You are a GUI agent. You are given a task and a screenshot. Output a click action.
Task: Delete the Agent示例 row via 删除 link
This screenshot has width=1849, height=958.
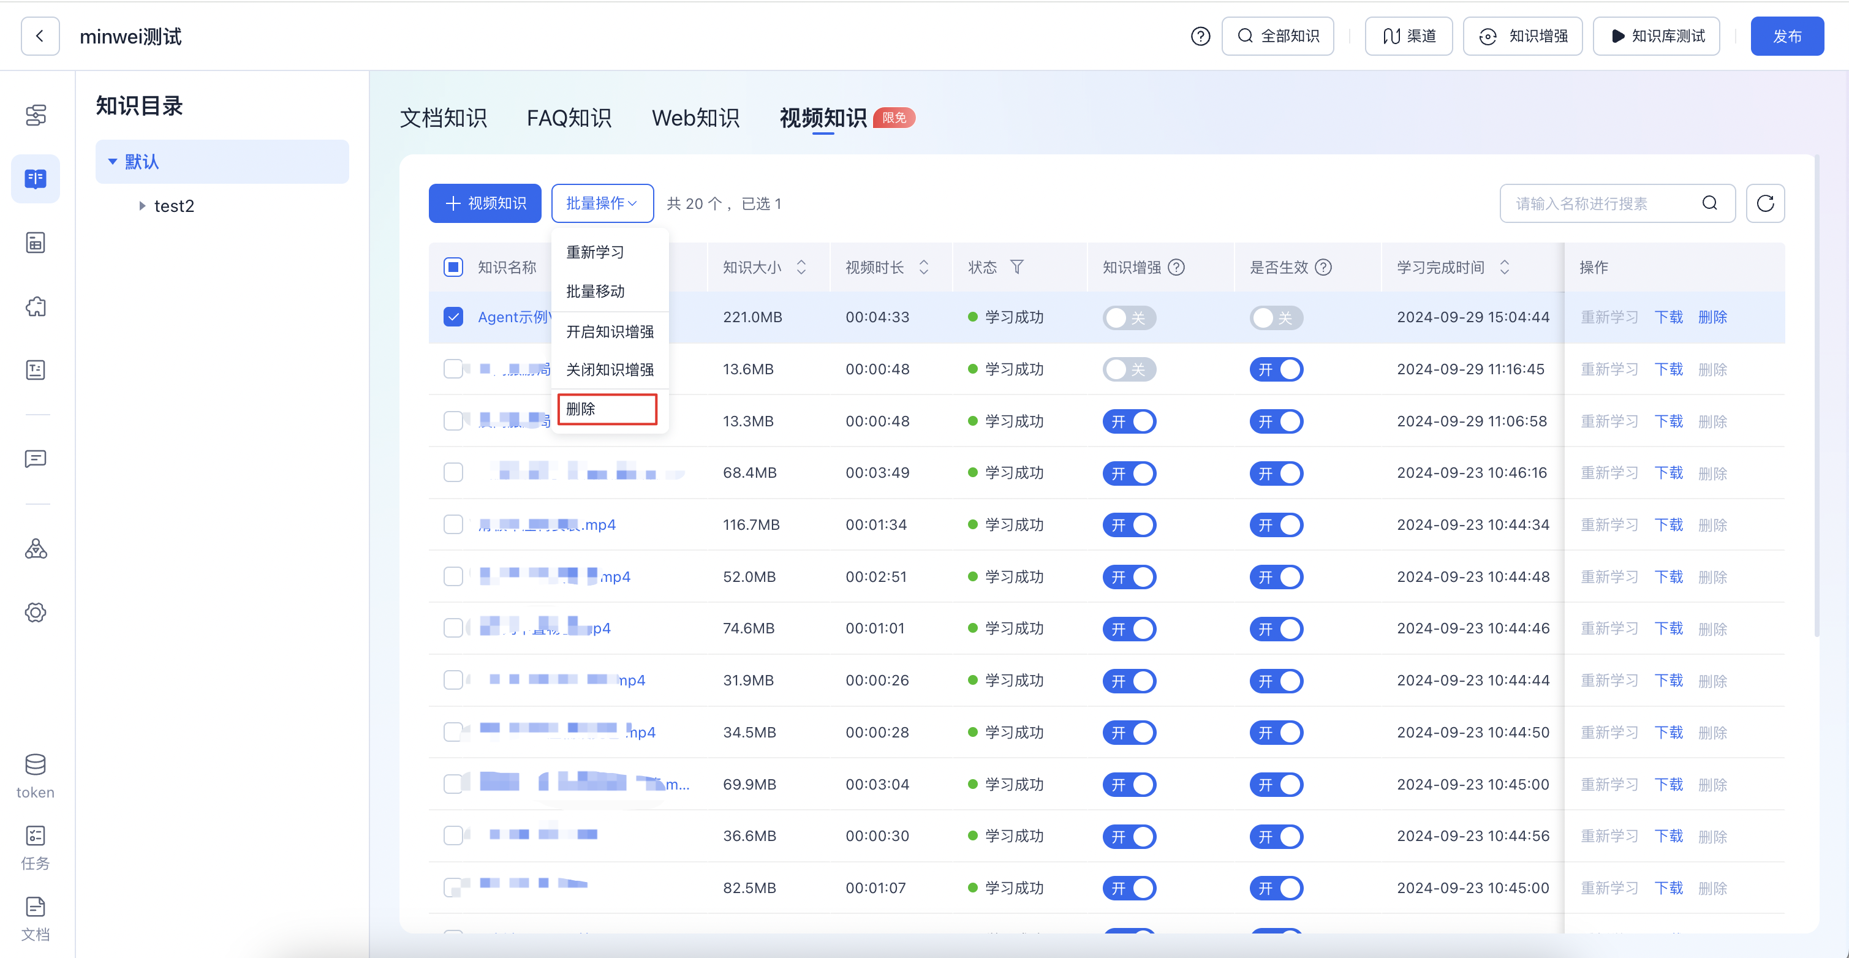point(1712,317)
